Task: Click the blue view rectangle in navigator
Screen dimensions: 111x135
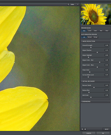Action: tap(102, 12)
